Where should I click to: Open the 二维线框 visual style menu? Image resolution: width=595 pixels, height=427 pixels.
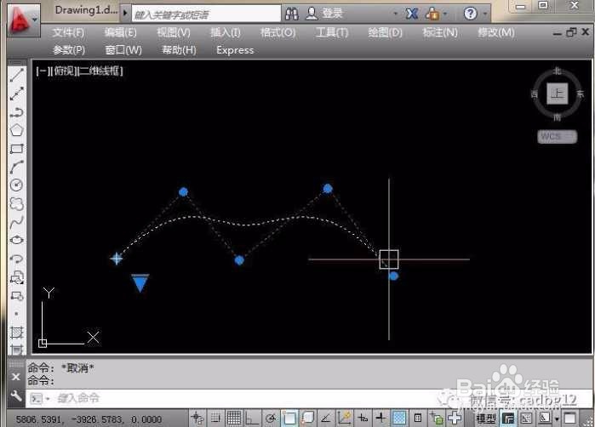100,71
